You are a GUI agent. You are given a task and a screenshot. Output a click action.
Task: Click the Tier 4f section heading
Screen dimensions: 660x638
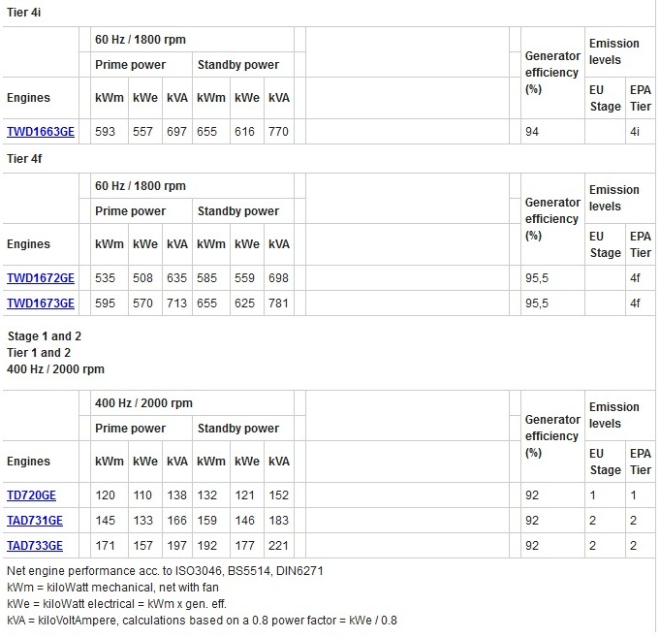24,158
